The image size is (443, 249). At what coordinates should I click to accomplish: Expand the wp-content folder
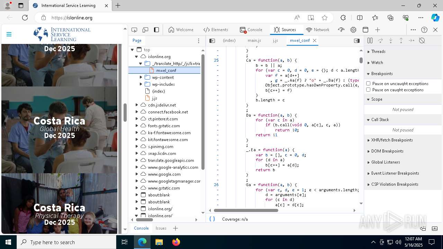pyautogui.click(x=141, y=77)
